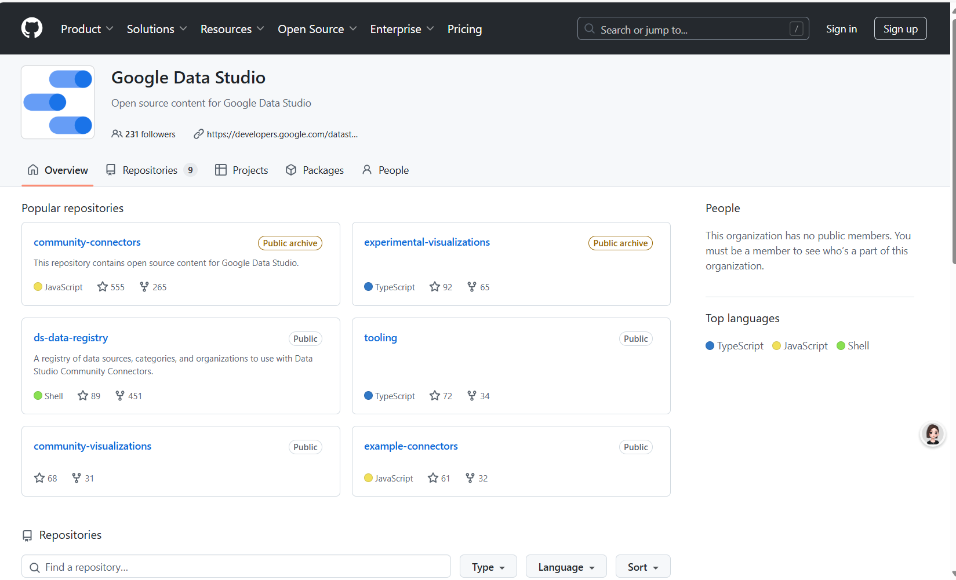Image resolution: width=956 pixels, height=580 pixels.
Task: Switch to the Projects tab
Action: click(x=241, y=170)
